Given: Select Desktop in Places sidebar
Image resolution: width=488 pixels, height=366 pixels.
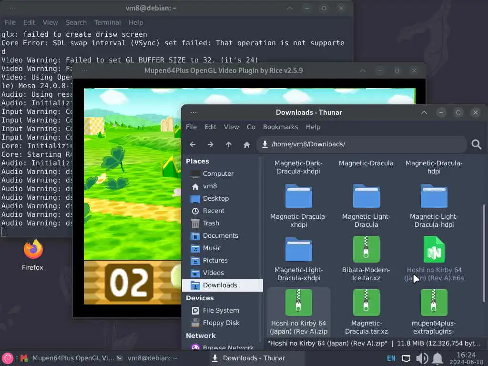Looking at the screenshot, I should [222, 199].
